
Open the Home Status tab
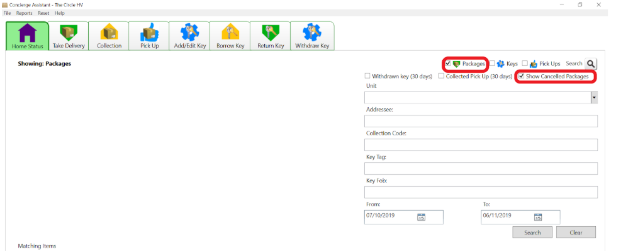point(28,36)
